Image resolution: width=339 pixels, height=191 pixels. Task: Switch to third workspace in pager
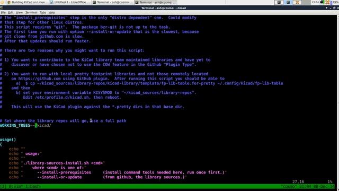click(297, 2)
